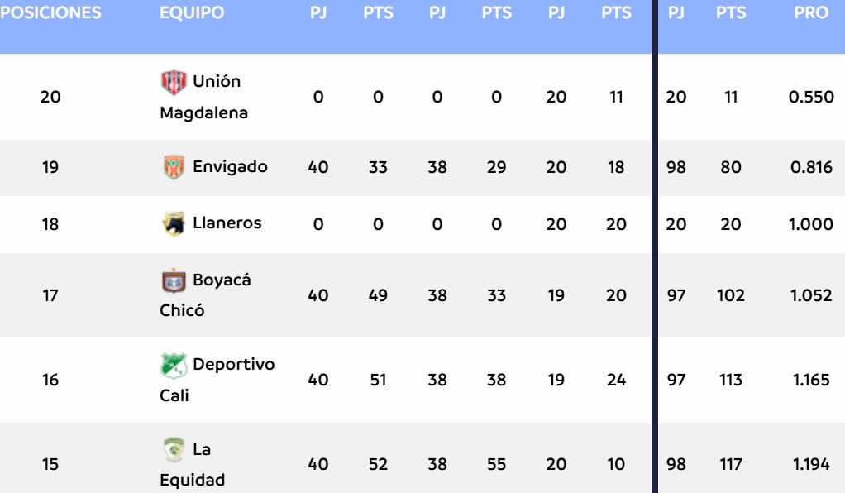
Task: Open the Unión Magdalena team name link
Action: click(204, 97)
